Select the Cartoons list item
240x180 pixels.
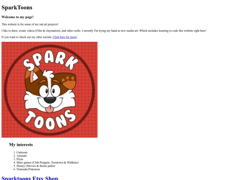tap(22, 152)
